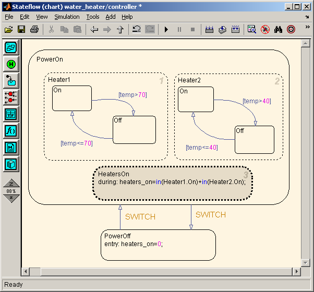
Task: Select the Off state inside Heater2
Action: click(x=255, y=140)
